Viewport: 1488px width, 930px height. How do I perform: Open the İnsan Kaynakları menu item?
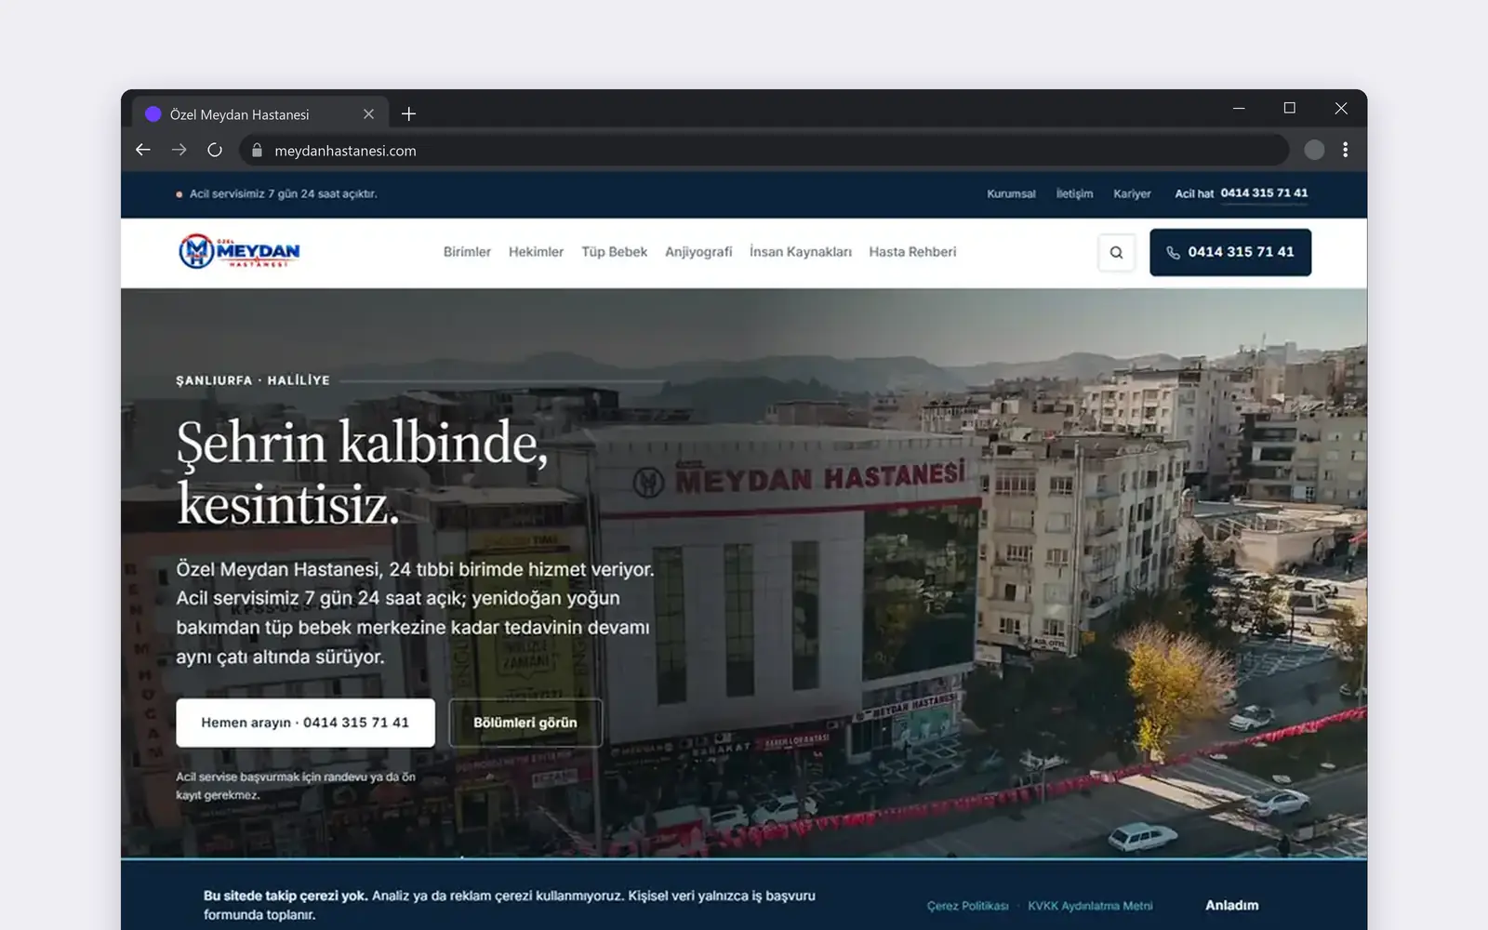801,252
